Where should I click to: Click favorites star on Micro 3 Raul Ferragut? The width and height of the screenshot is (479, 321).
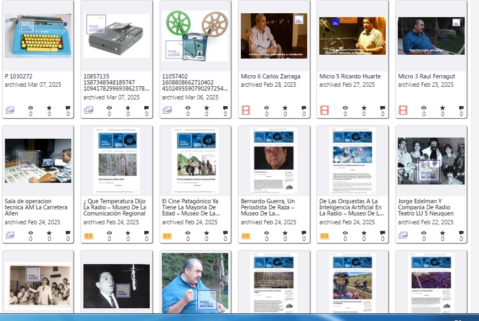(x=443, y=108)
